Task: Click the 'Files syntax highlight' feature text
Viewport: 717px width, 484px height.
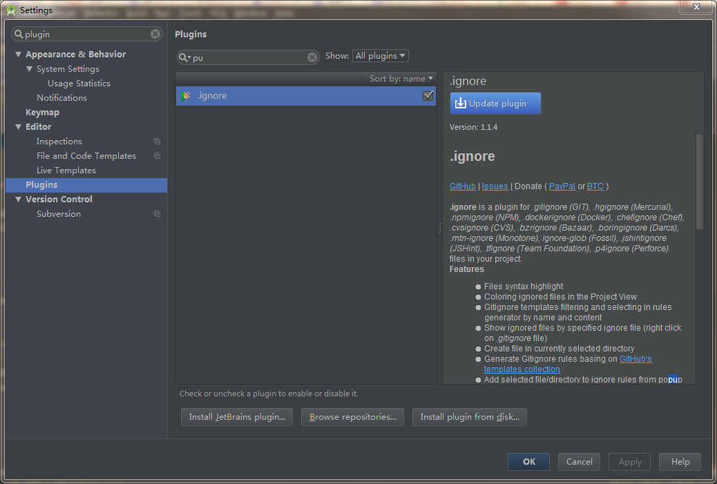Action: (524, 287)
